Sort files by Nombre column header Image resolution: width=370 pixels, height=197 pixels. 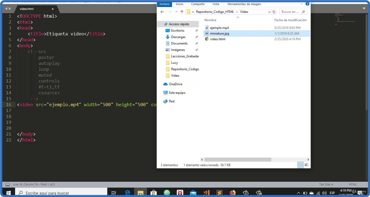[210, 20]
